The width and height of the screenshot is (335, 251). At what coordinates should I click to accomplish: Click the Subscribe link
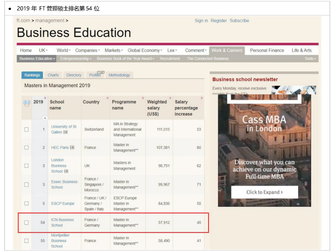coord(239,21)
